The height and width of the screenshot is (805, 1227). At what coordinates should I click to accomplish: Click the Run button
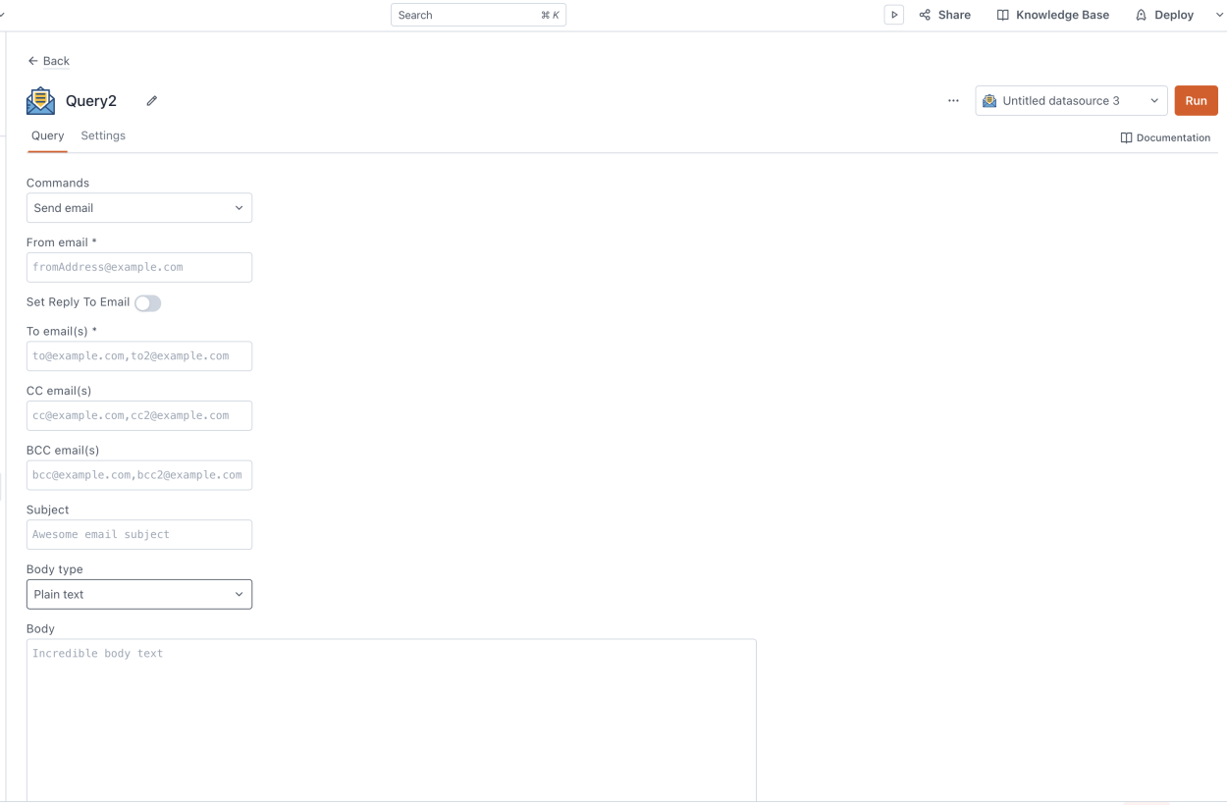point(1196,100)
